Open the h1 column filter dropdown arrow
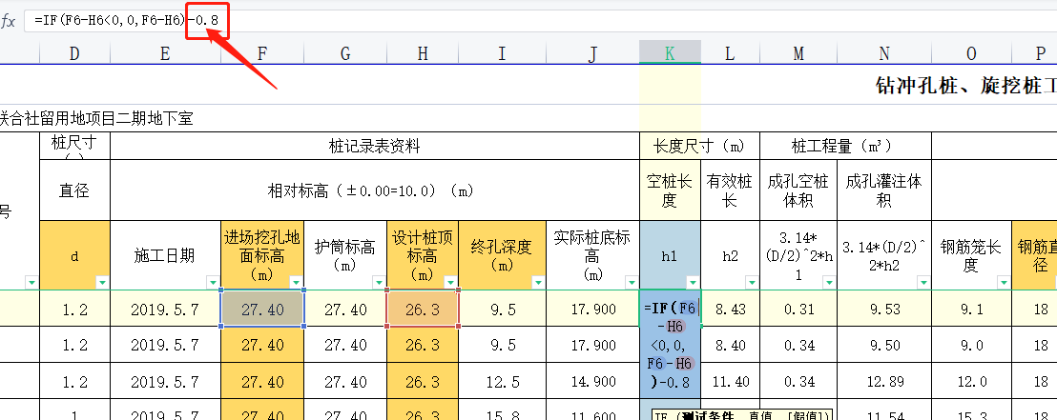This screenshot has height=420, width=1057. (x=693, y=282)
